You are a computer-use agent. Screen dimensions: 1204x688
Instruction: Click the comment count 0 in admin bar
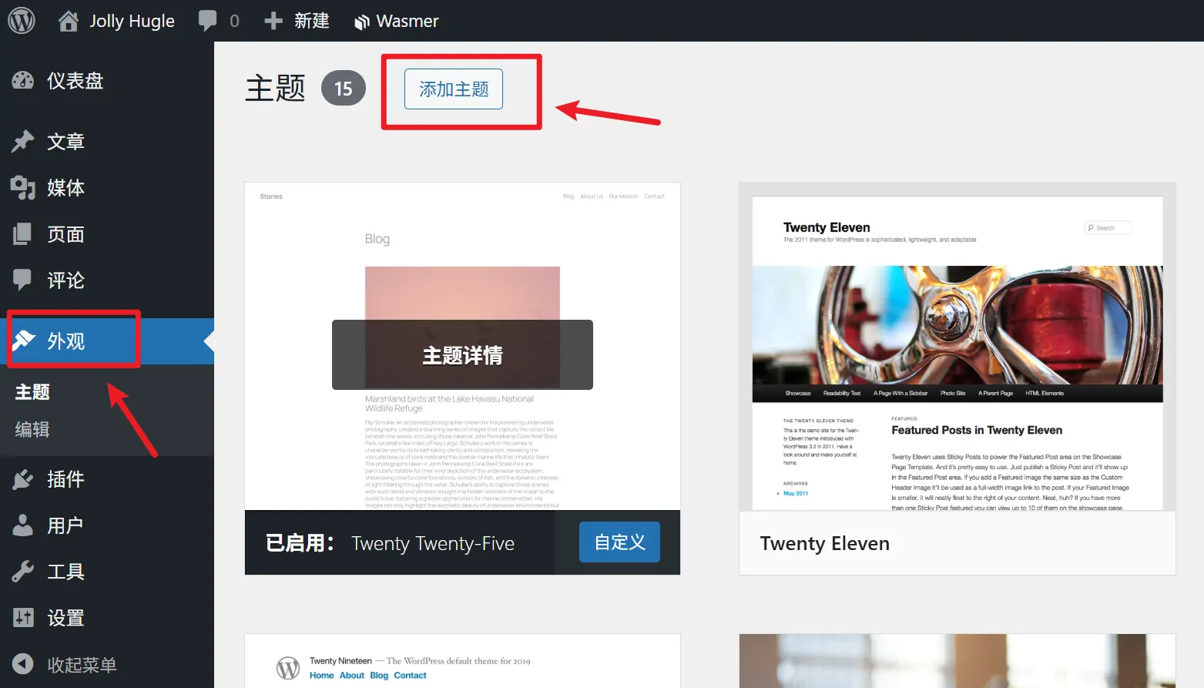coord(234,21)
